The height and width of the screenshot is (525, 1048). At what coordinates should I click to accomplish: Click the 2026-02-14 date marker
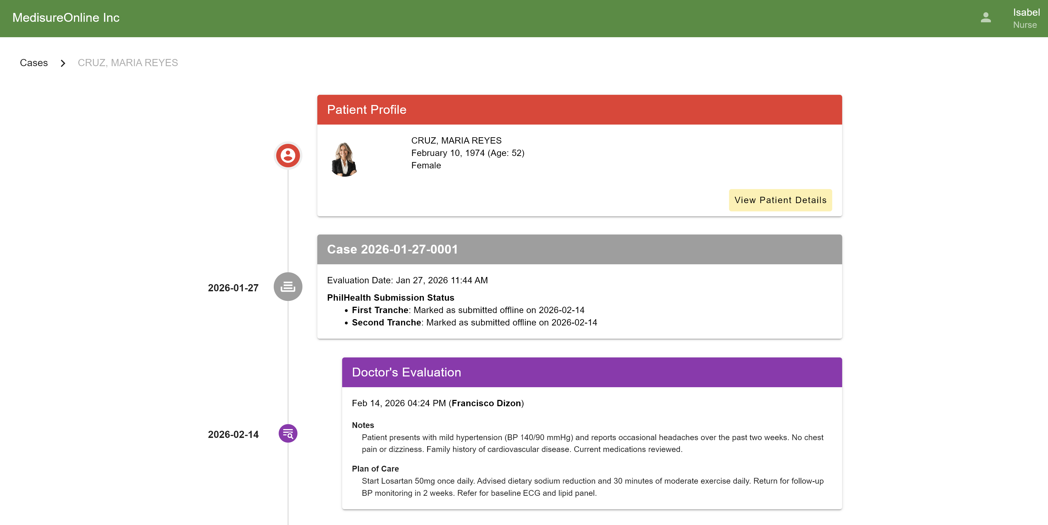pos(233,434)
